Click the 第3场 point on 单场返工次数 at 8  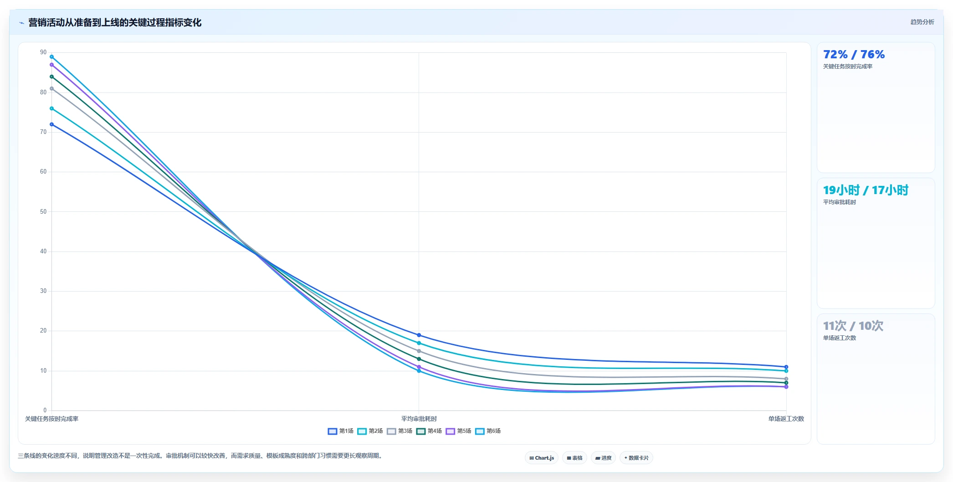(786, 379)
